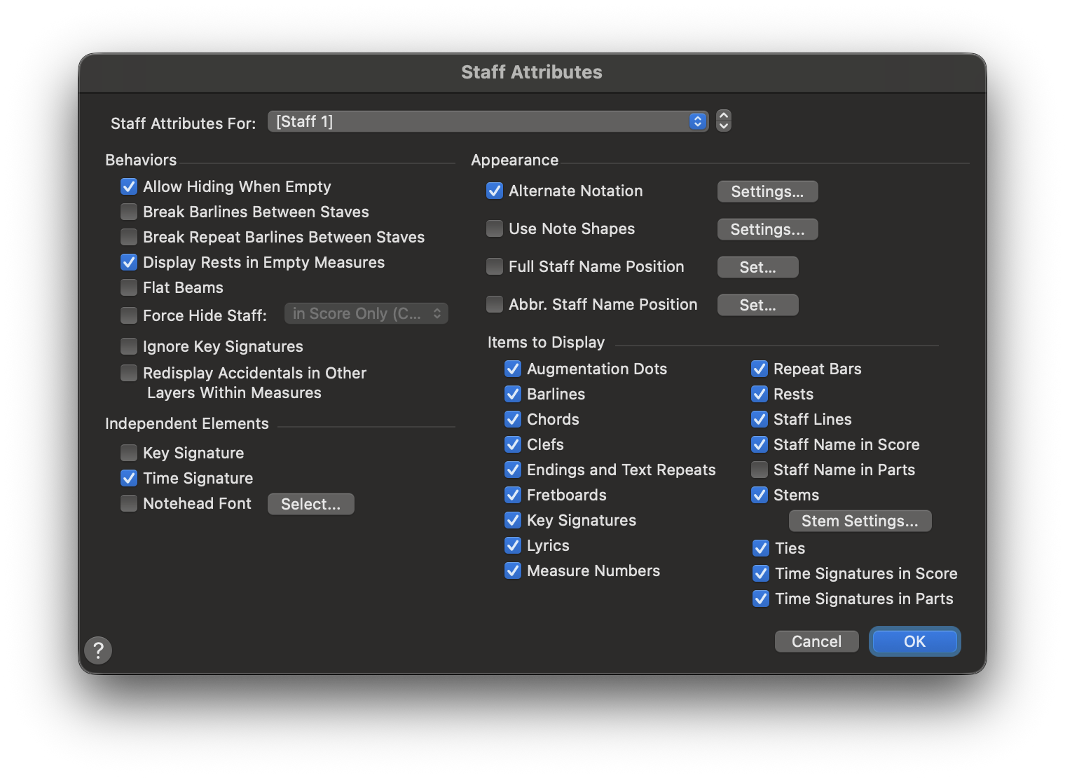The width and height of the screenshot is (1065, 778).
Task: Enable independent Key Signature
Action: 129,453
